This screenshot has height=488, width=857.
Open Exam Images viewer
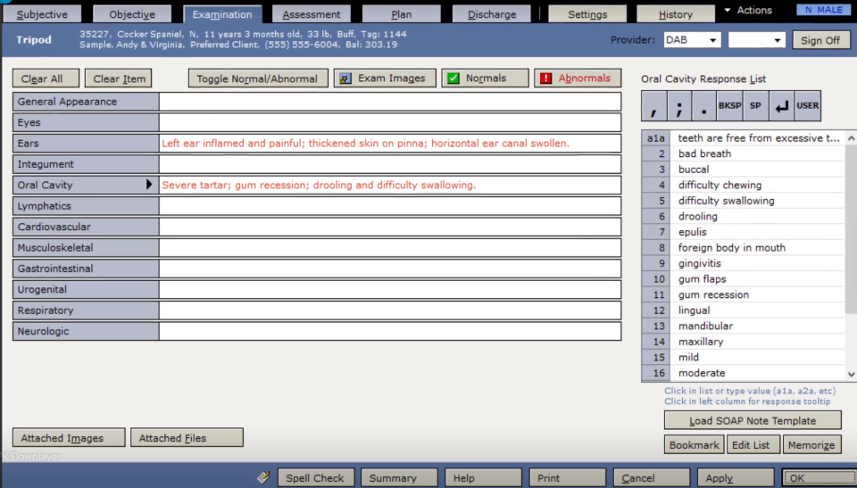pos(385,79)
